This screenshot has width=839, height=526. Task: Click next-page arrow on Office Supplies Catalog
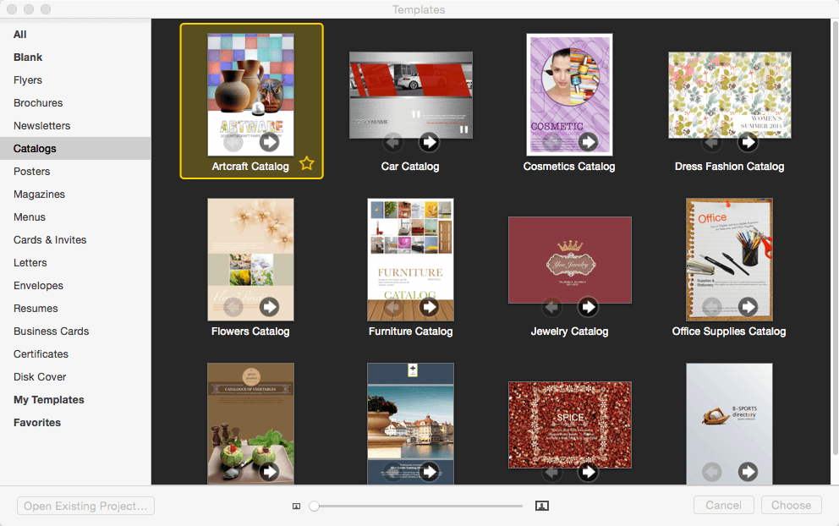point(748,307)
